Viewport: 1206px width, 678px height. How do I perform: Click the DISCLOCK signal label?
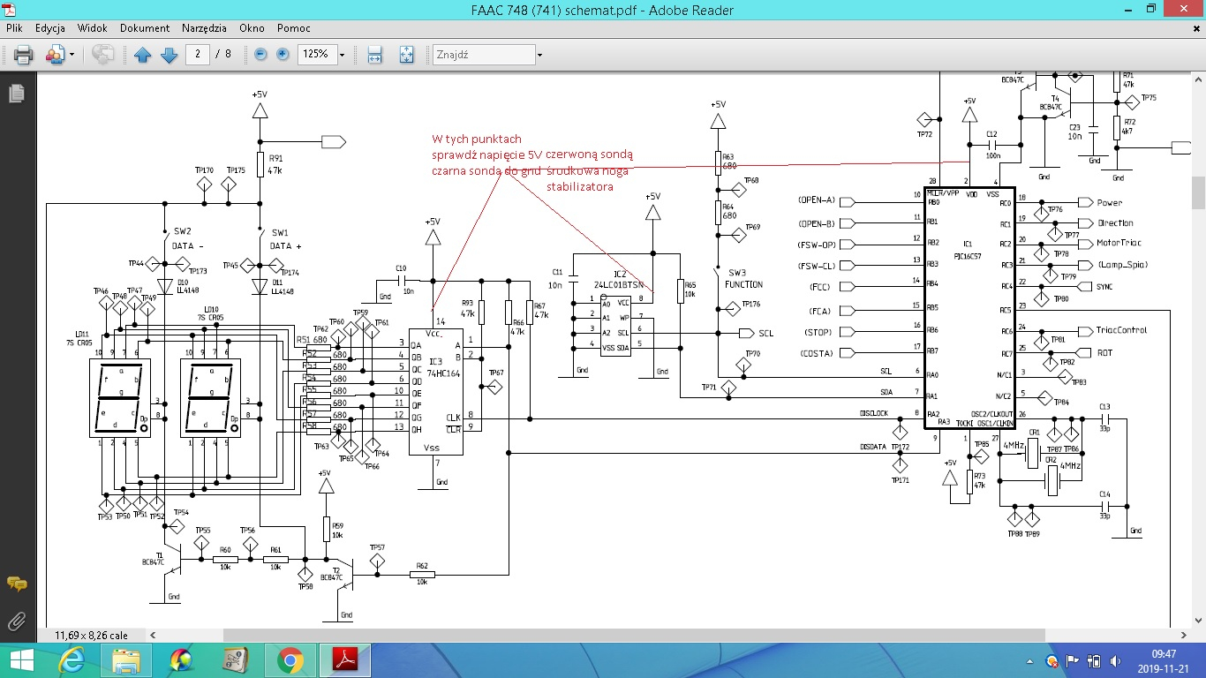tap(873, 412)
